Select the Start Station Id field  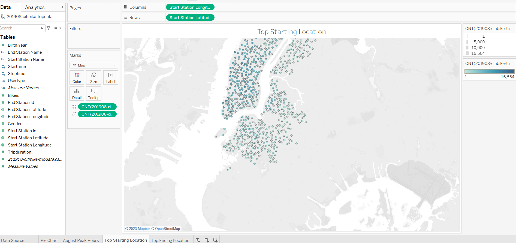pos(22,131)
